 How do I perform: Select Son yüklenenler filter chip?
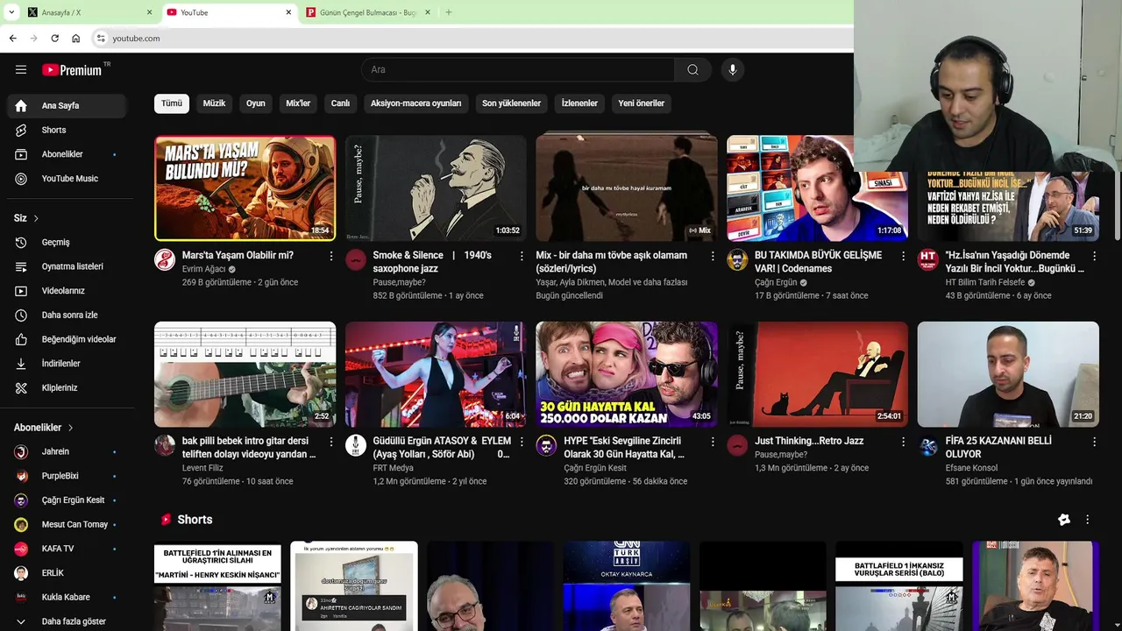coord(511,103)
